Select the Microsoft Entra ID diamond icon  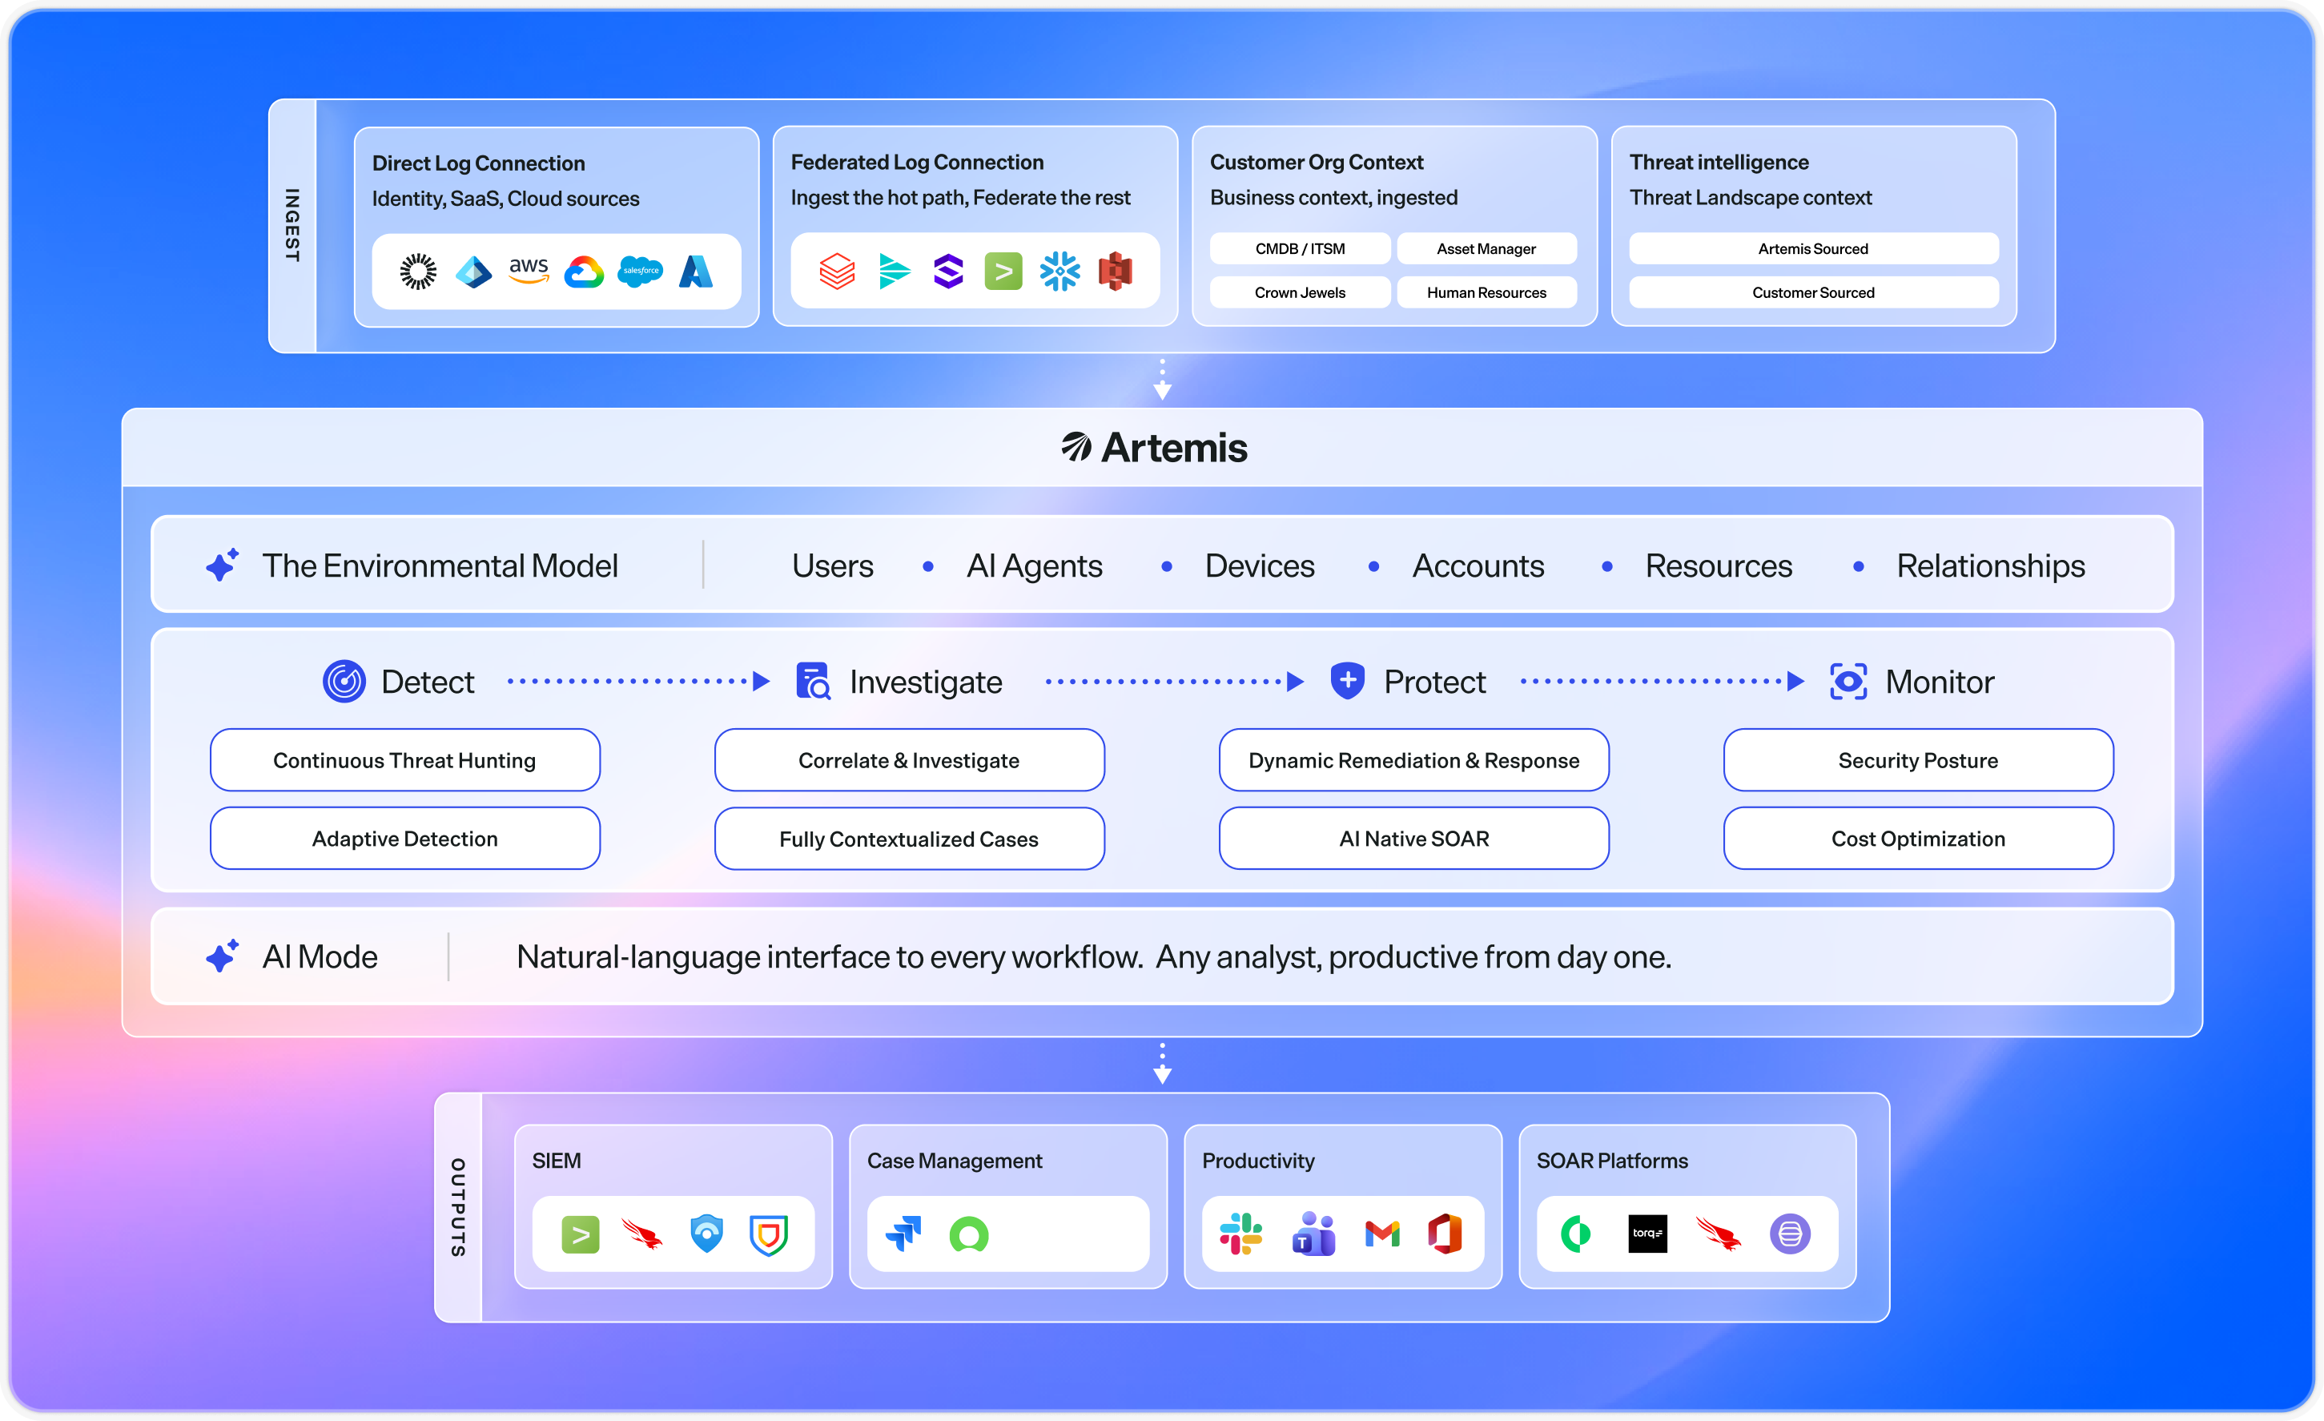[473, 272]
